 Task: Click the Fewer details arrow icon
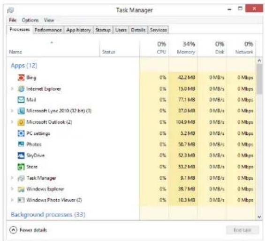pyautogui.click(x=13, y=230)
